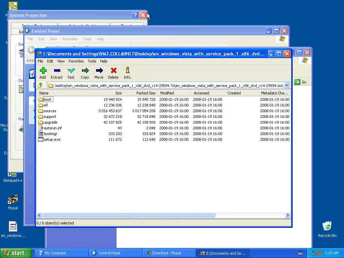Select the setup.exe file icon
The image size is (344, 258).
(41, 139)
